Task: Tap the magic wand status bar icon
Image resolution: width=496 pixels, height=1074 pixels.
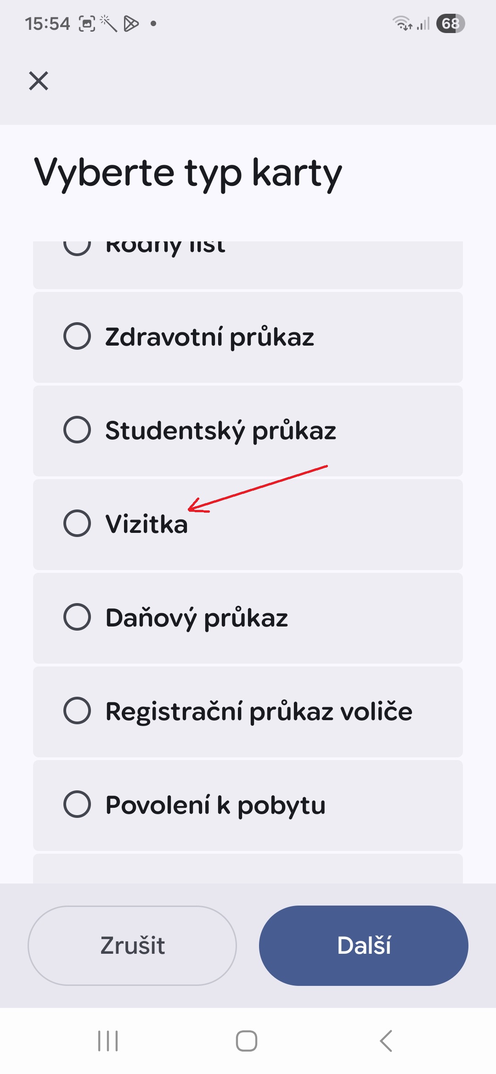Action: click(109, 23)
